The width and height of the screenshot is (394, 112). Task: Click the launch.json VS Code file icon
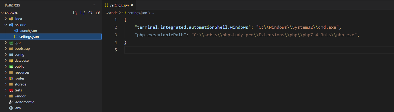[16, 31]
